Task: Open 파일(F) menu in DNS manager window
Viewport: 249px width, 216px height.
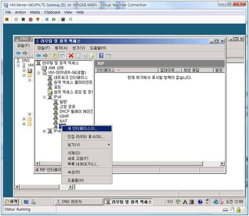Action: [x=23, y=46]
